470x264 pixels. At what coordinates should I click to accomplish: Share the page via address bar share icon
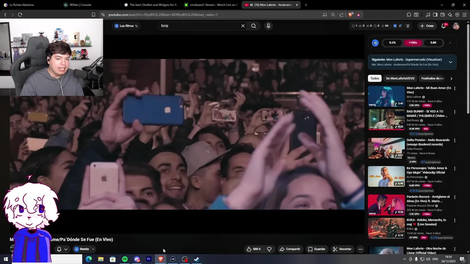click(341, 15)
